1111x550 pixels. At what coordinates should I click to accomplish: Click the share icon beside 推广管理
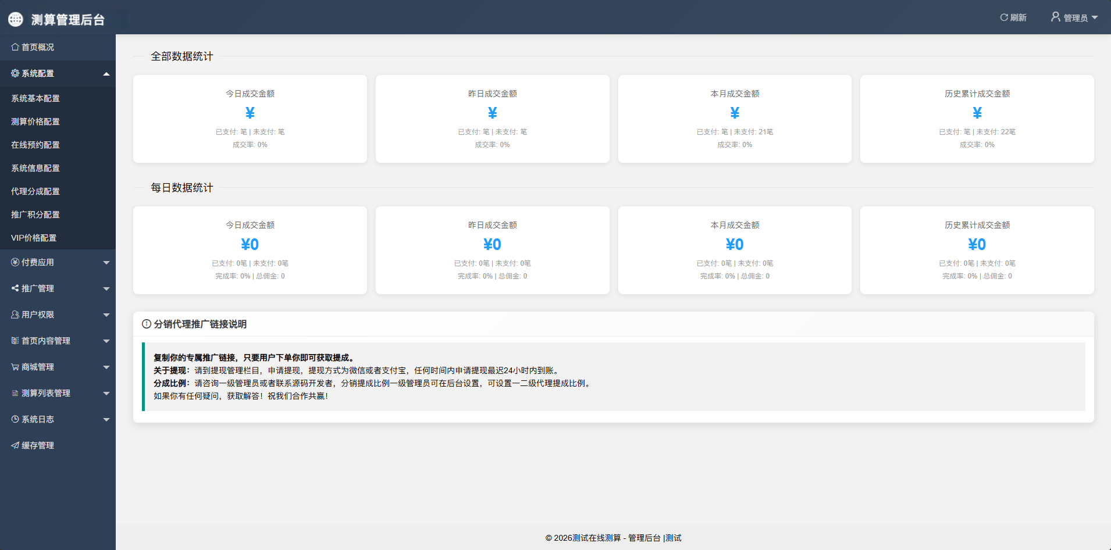[15, 288]
